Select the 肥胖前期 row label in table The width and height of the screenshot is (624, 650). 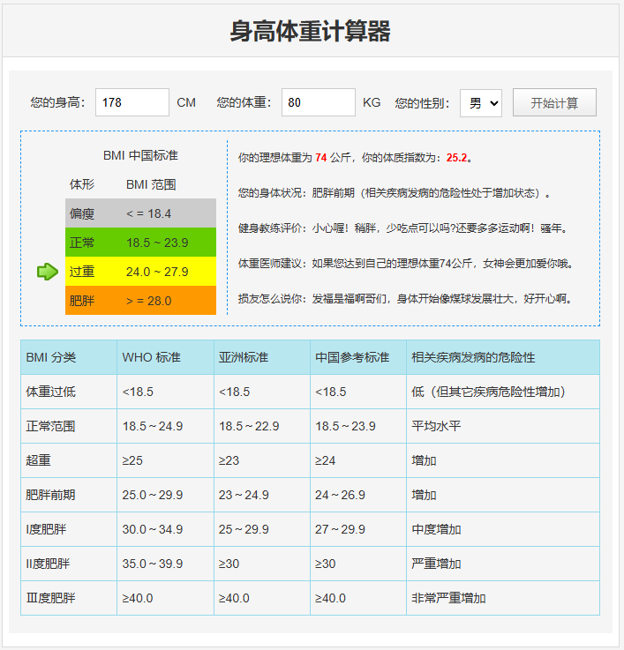click(x=51, y=495)
